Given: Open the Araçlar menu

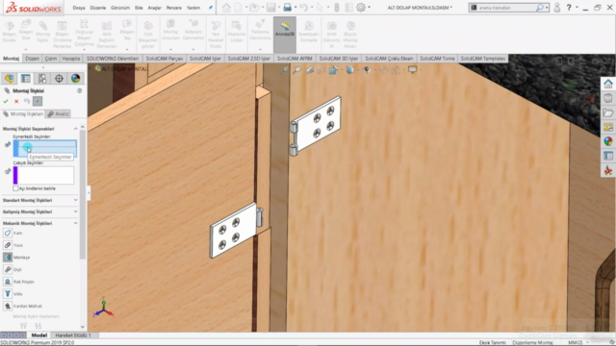Looking at the screenshot, I should [x=154, y=8].
